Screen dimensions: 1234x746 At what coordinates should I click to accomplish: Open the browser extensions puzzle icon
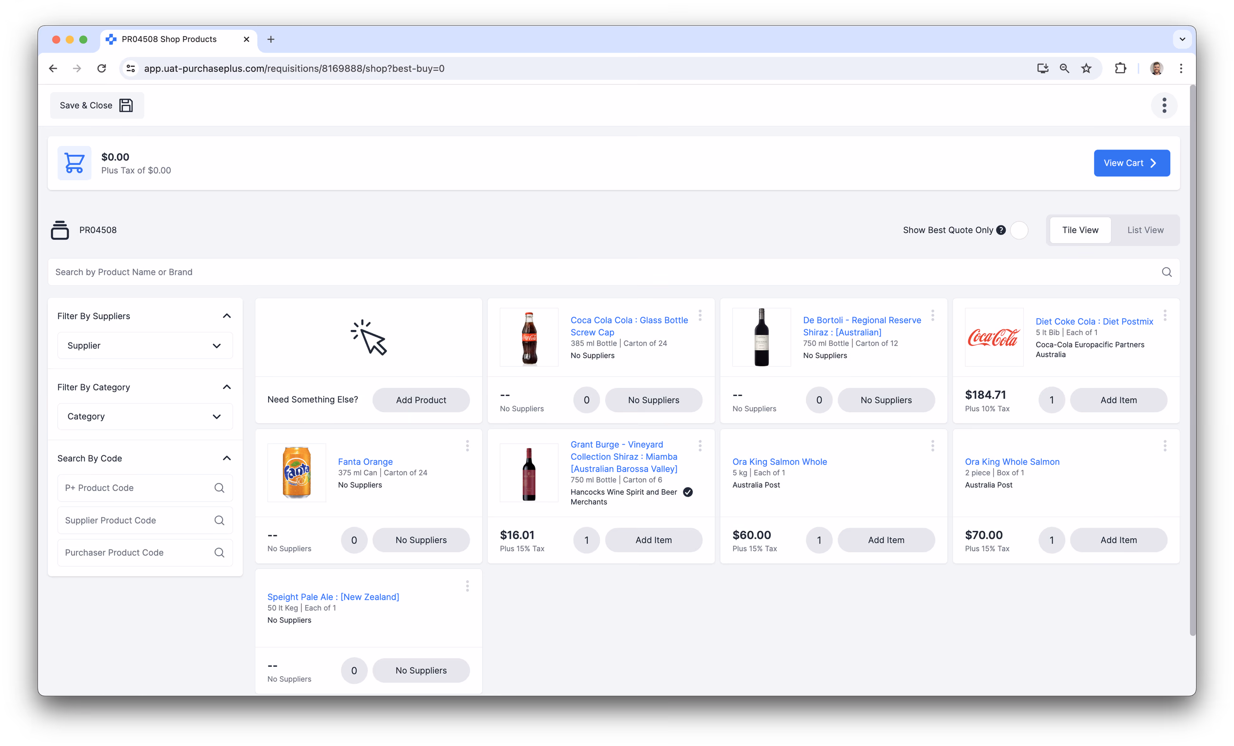click(x=1120, y=68)
